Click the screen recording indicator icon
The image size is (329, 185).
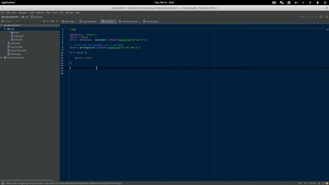point(274,3)
